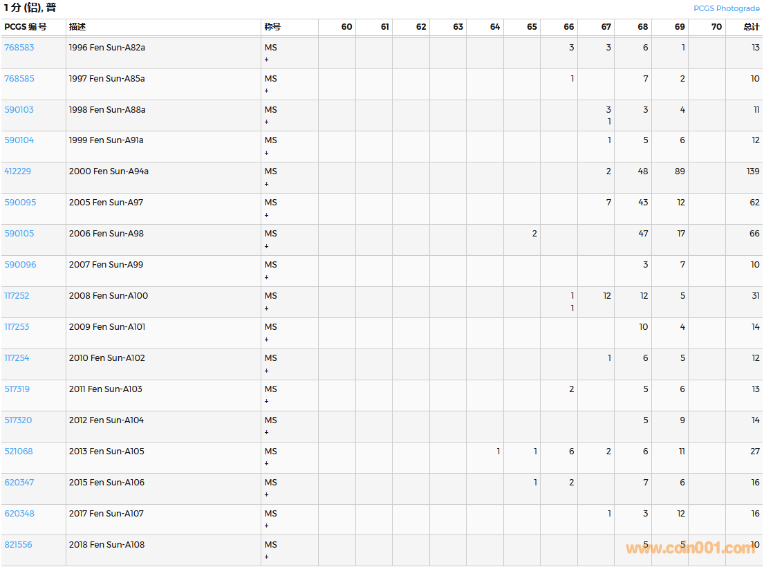Open the visited 117252 coin link
The image size is (764, 567).
click(x=17, y=296)
